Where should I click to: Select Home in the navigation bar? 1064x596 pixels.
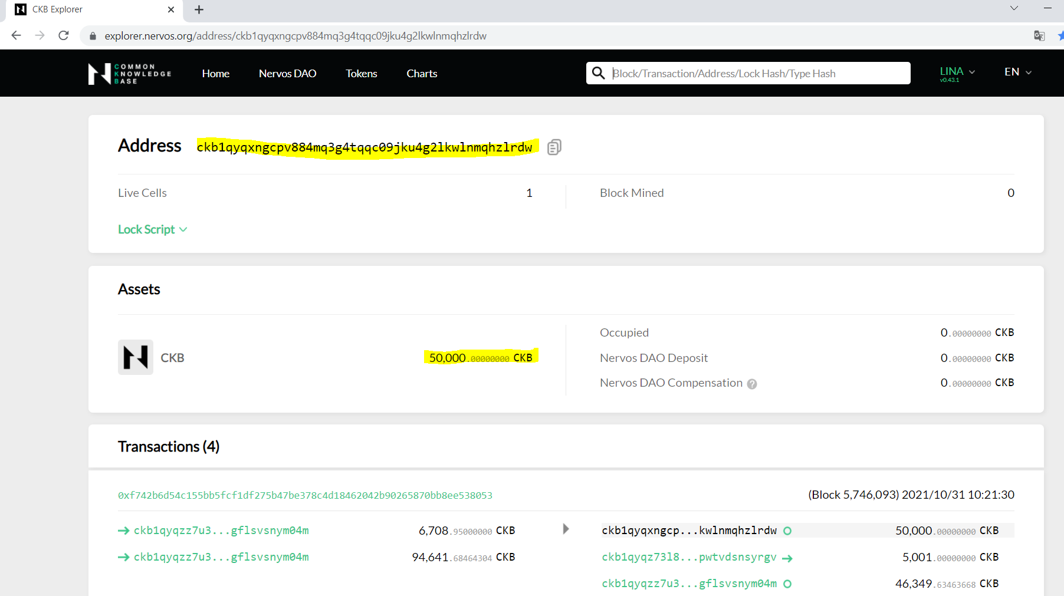point(215,73)
